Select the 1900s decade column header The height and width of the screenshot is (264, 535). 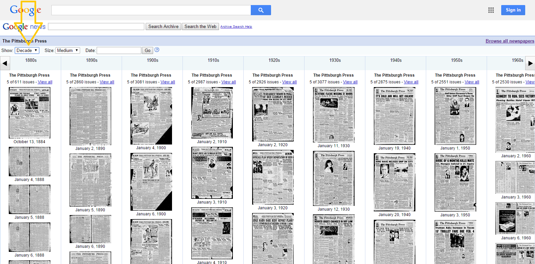pos(152,60)
